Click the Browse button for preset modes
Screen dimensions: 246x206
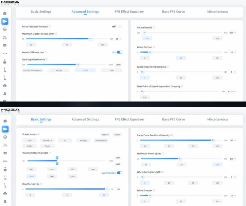tap(105, 135)
